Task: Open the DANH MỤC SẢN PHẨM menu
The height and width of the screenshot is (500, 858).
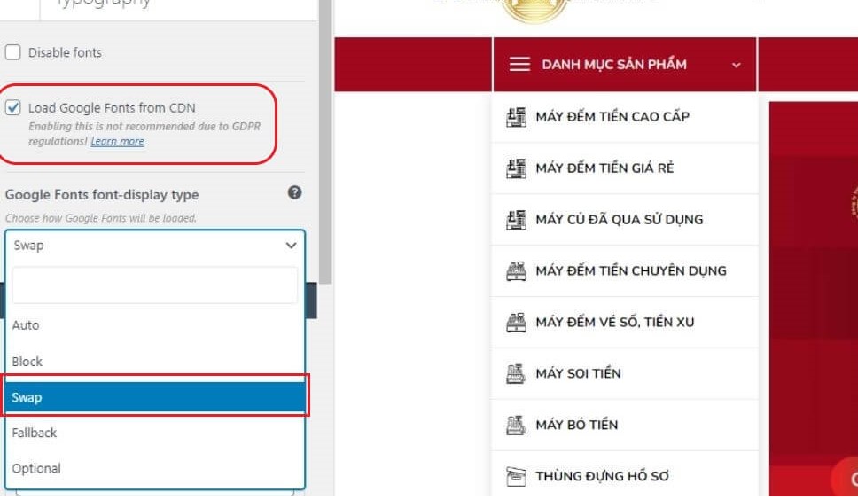Action: [614, 64]
